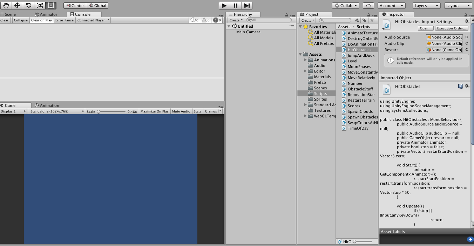Viewport: 474px width, 246px height.
Task: Open Standalone (1024x768) aspect dropdown
Action: tap(57, 111)
